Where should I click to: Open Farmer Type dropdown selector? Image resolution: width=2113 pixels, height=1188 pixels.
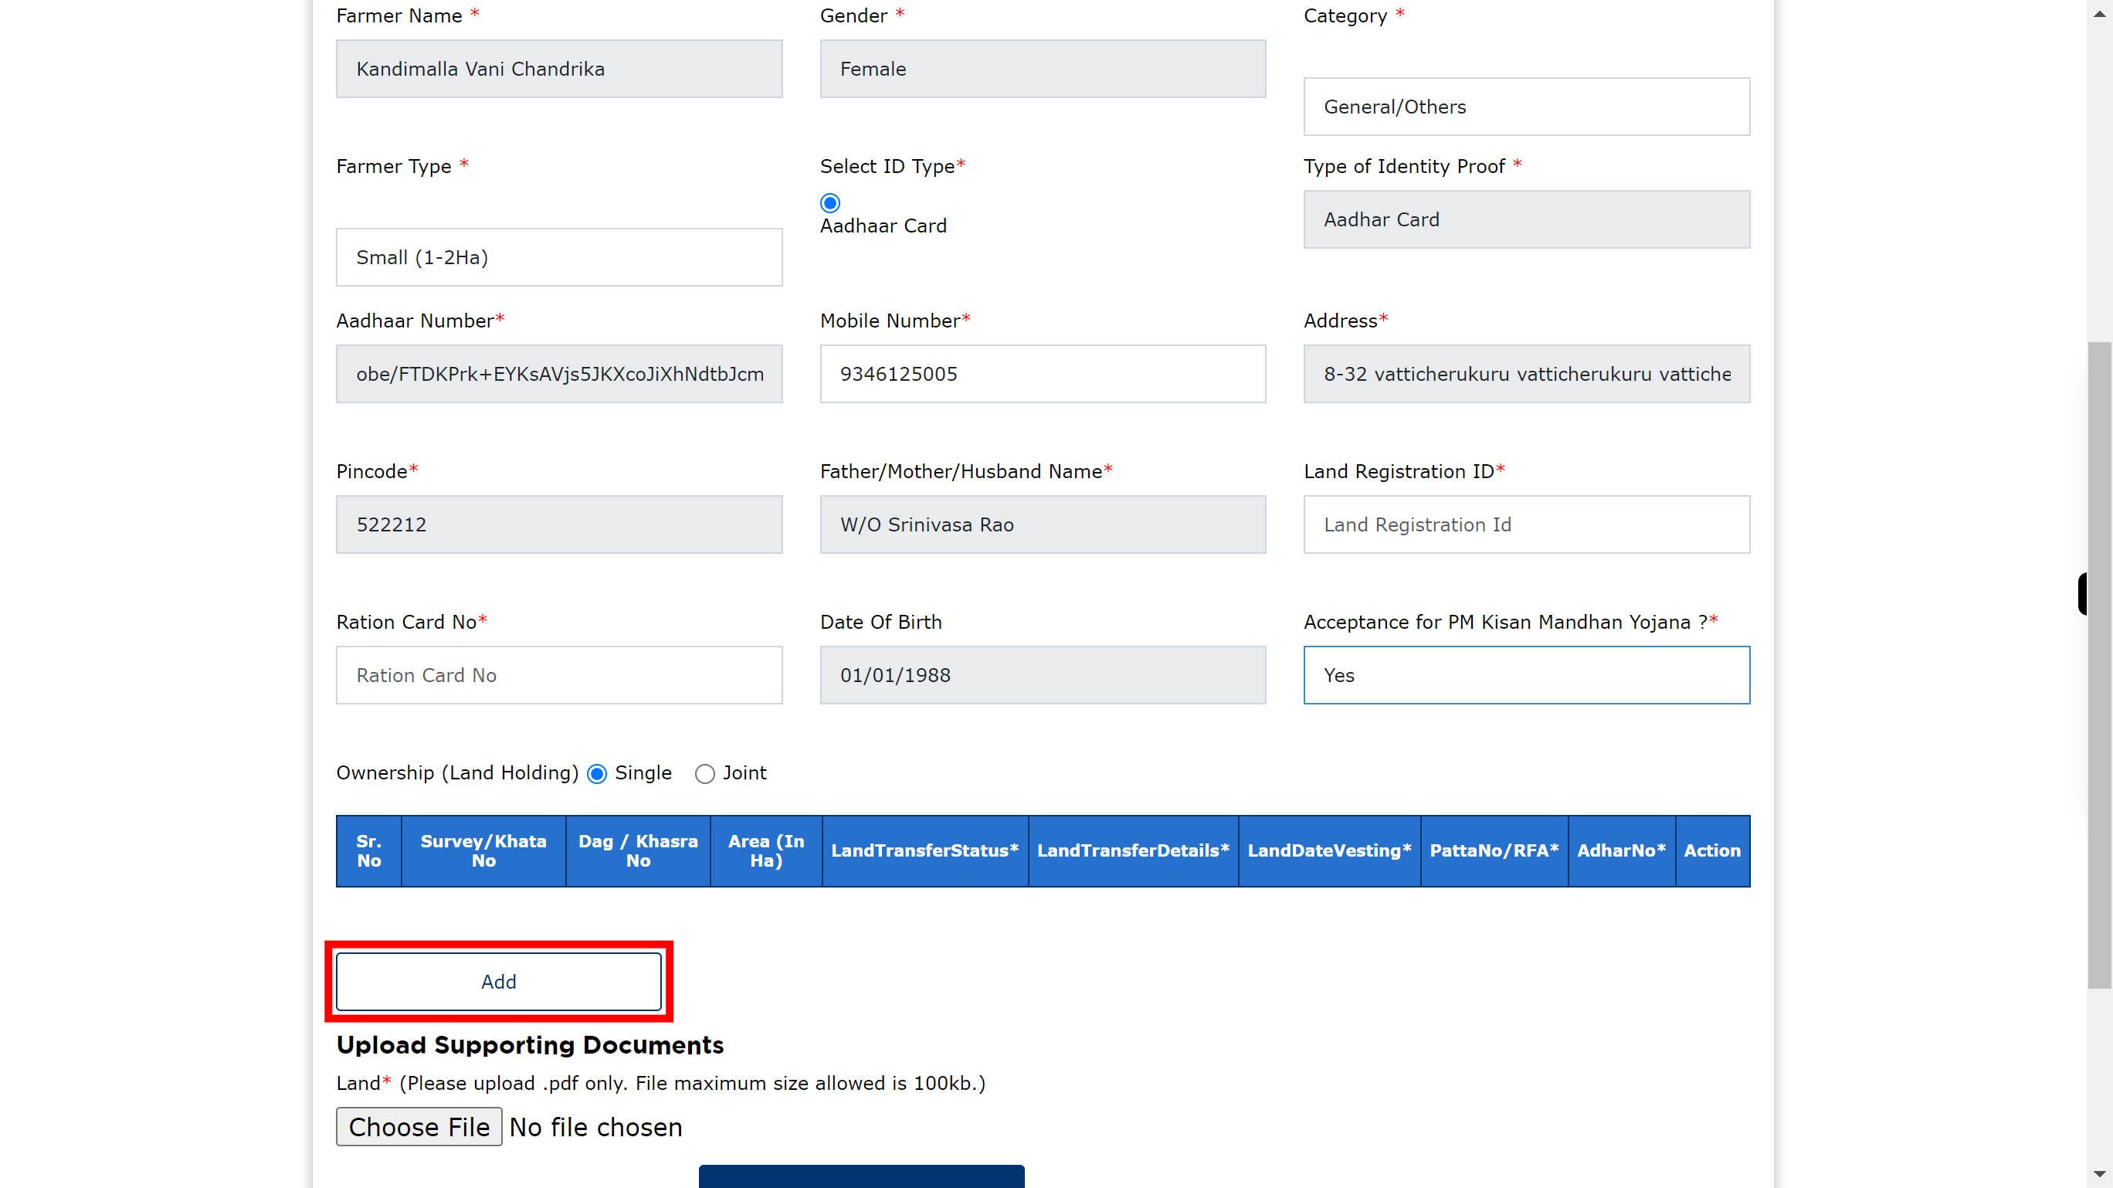coord(558,257)
